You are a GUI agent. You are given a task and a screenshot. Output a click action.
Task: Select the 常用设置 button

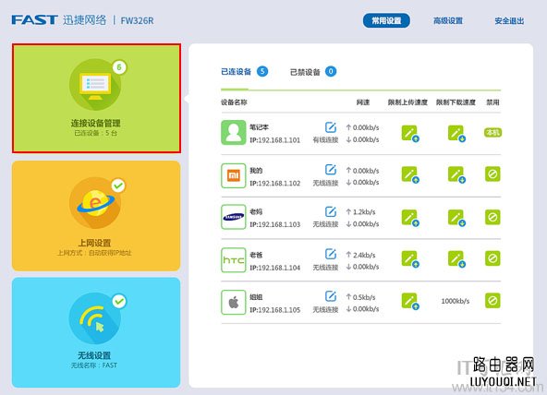pyautogui.click(x=386, y=20)
